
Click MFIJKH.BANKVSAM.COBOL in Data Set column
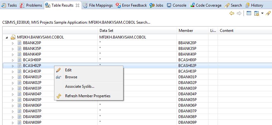click(x=123, y=37)
